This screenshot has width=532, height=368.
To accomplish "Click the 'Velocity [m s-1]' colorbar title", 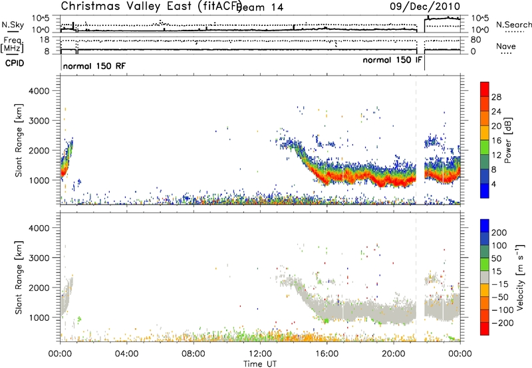I will coord(520,277).
